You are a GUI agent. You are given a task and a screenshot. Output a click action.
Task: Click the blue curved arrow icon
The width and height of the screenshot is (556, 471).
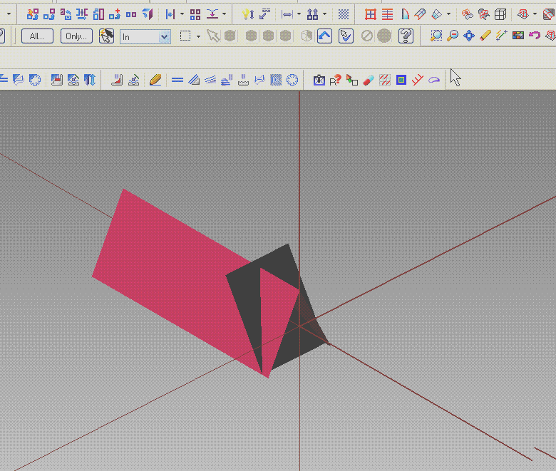point(324,36)
